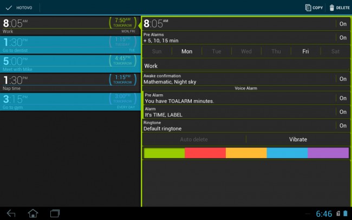
Task: Toggle Ringtone On switch
Action: pos(343,125)
